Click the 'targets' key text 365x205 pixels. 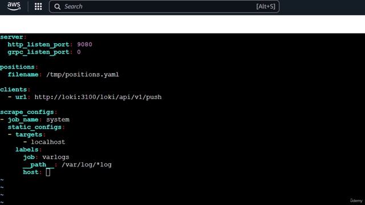tap(29, 134)
